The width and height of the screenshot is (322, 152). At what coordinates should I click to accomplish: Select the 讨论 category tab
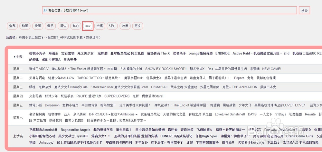click(x=112, y=26)
